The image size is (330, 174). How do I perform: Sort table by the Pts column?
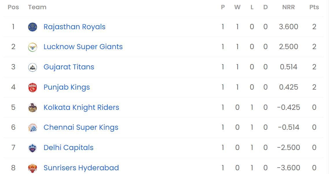click(314, 7)
